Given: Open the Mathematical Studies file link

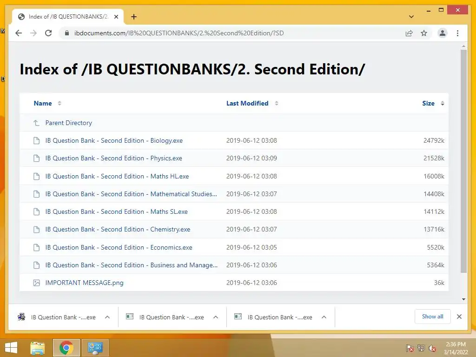Looking at the screenshot, I should pyautogui.click(x=131, y=194).
